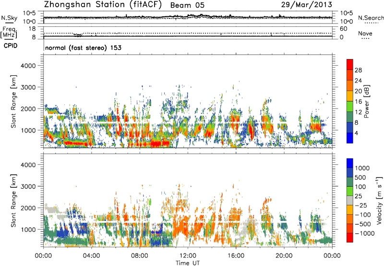Click 'Slant Range [km]' label of velocity panel
This screenshot has width=384, height=266.
pos(13,200)
